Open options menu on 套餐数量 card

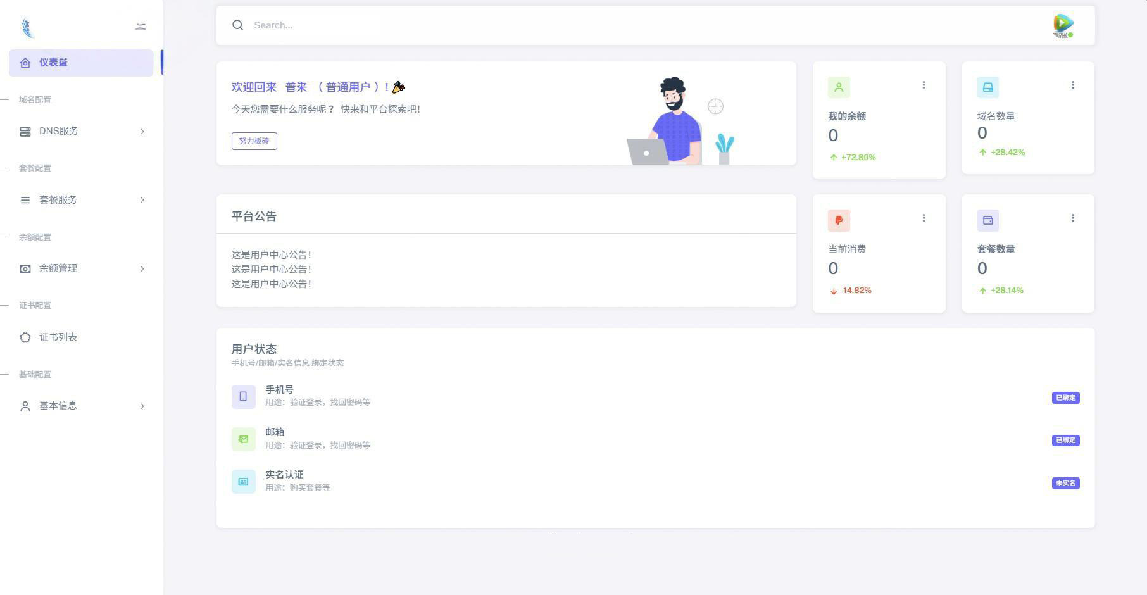pos(1072,218)
